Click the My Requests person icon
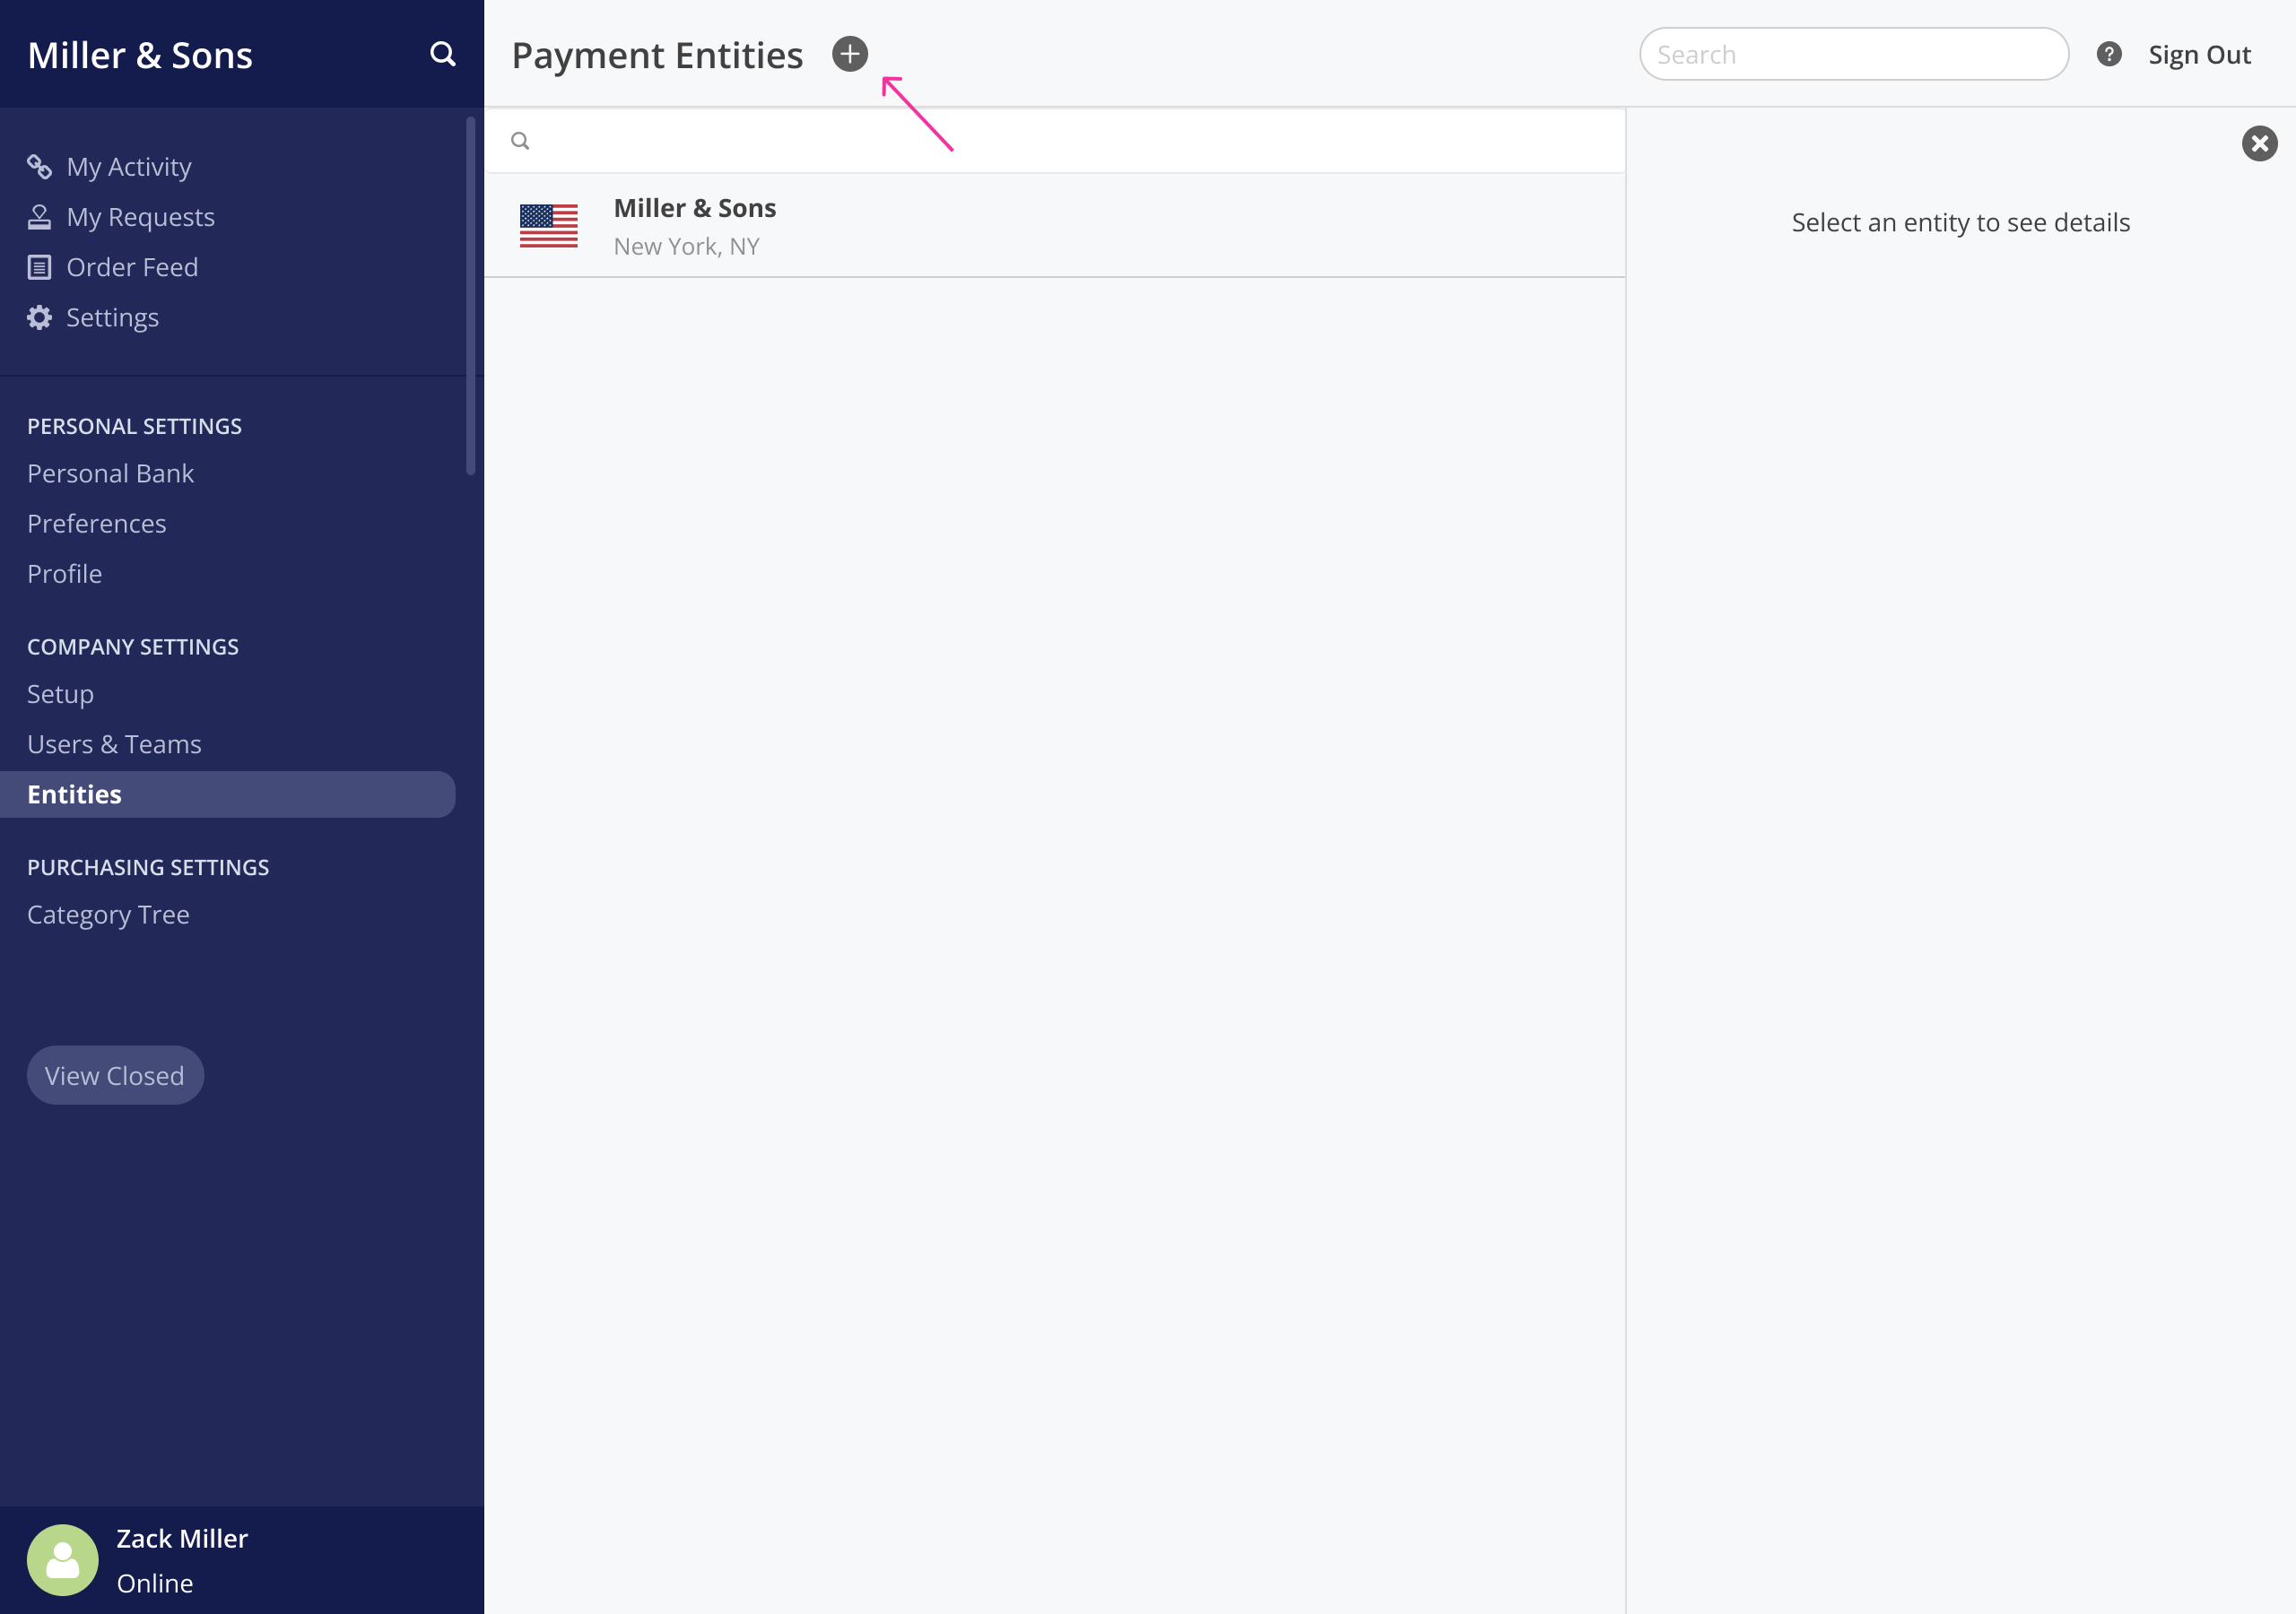 pos(39,216)
